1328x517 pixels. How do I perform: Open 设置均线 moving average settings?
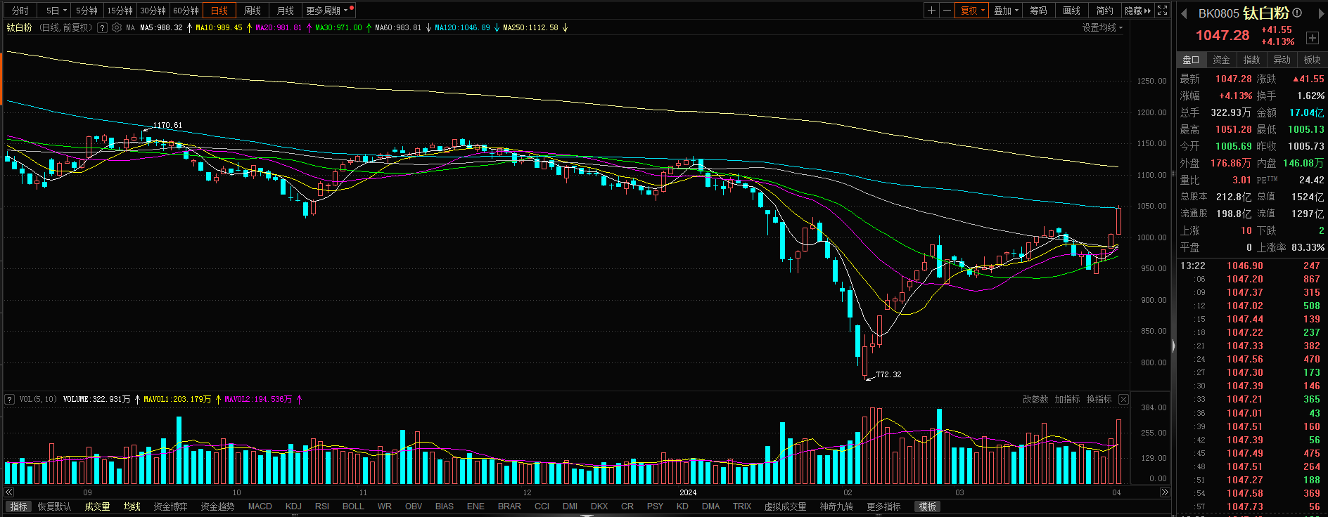(x=1102, y=27)
